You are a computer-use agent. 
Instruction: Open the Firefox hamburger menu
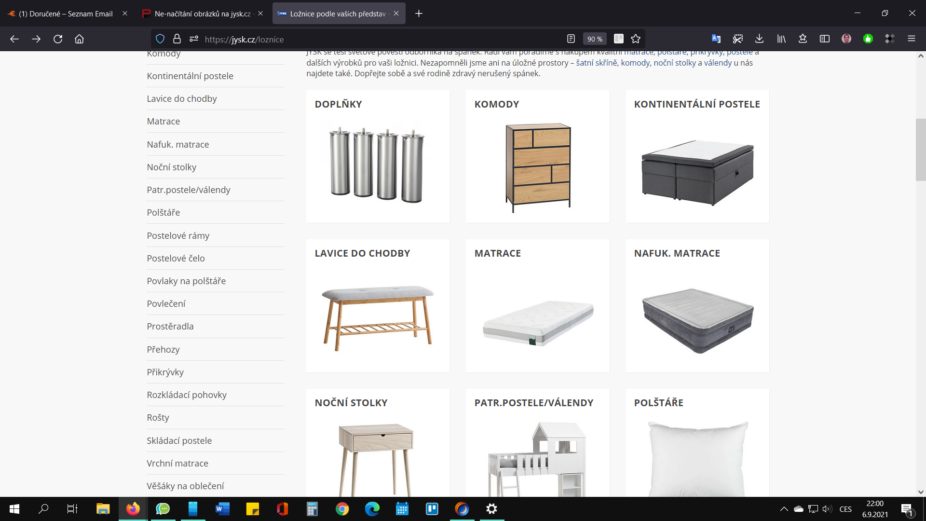point(912,39)
